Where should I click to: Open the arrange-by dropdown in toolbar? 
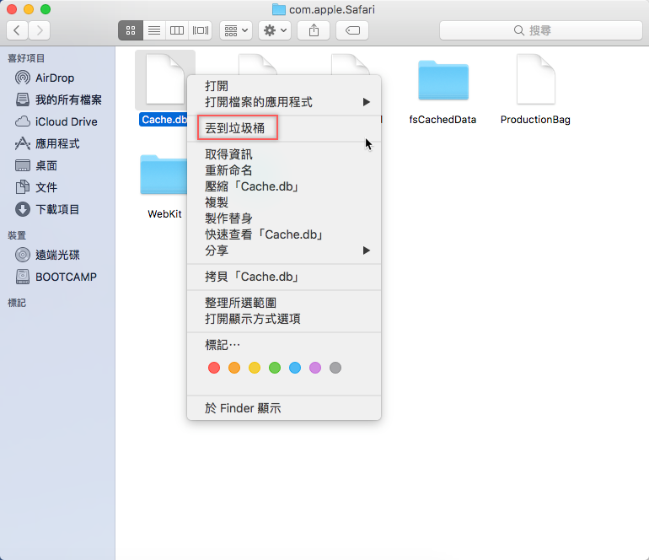click(x=235, y=30)
